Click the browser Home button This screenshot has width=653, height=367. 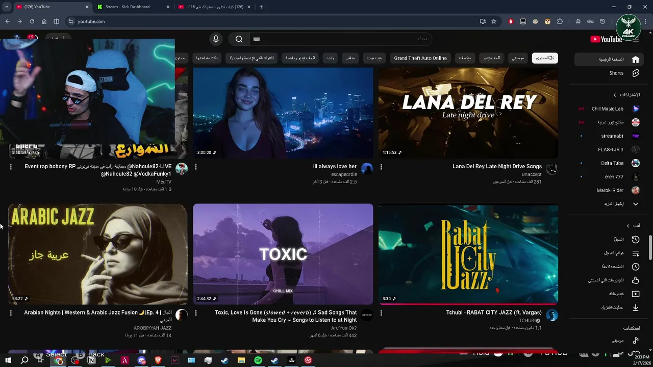pos(44,21)
